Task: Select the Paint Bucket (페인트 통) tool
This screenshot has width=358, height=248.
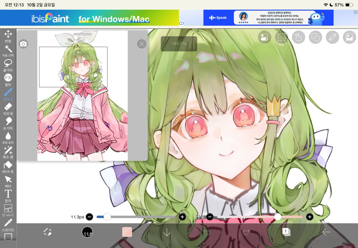Action: point(8,167)
